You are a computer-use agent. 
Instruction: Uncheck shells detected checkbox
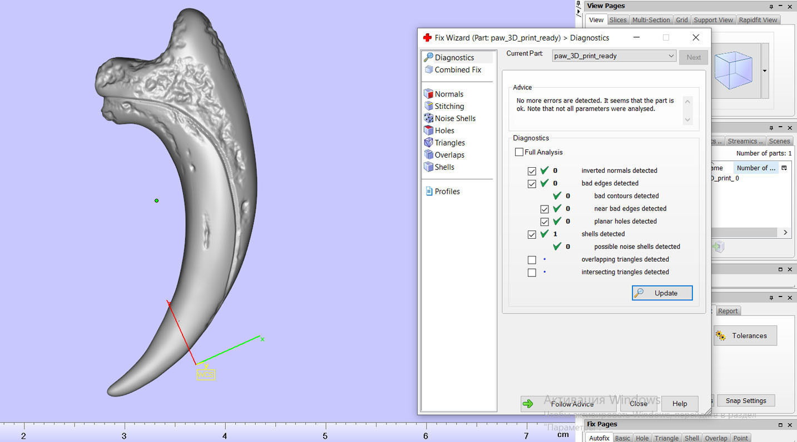pyautogui.click(x=532, y=234)
